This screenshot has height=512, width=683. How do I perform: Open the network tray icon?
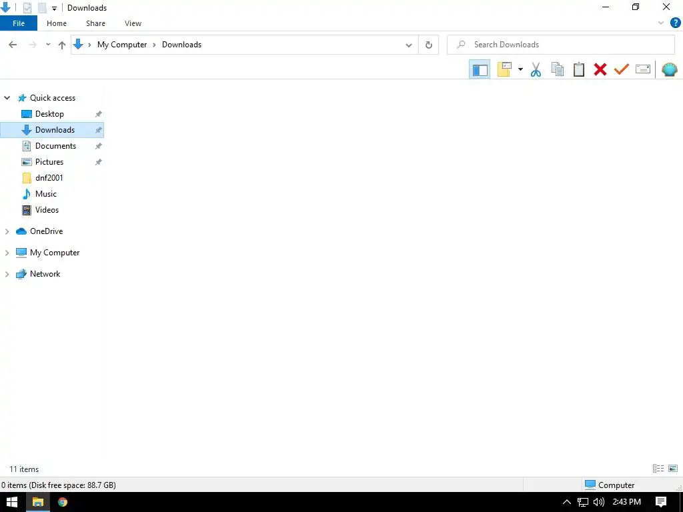(x=583, y=502)
